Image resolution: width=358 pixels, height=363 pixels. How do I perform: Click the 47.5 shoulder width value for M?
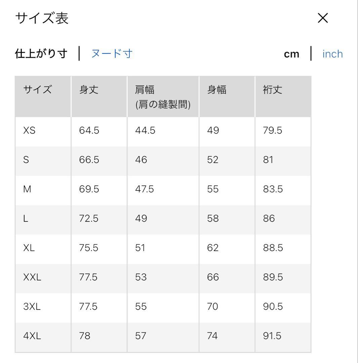pyautogui.click(x=144, y=189)
